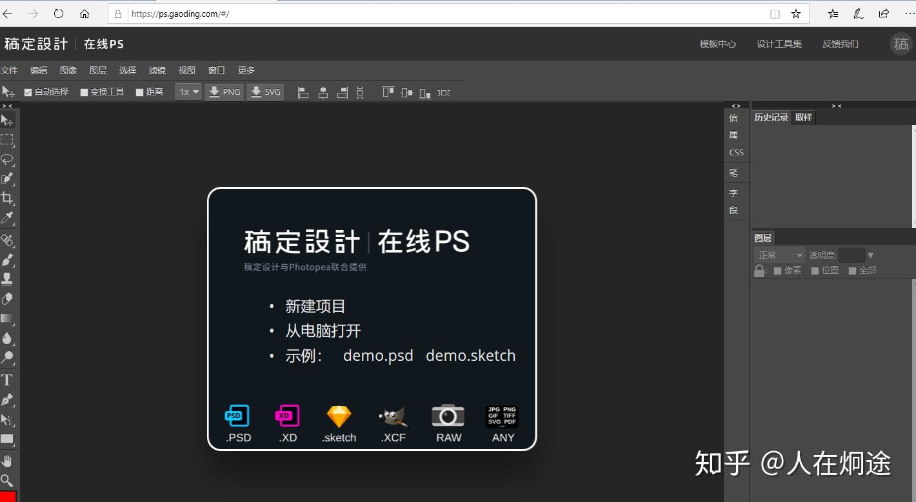
Task: Switch to the 历史记录 tab
Action: pyautogui.click(x=772, y=117)
